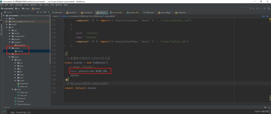Collapse the router folder in tree

tap(9, 48)
